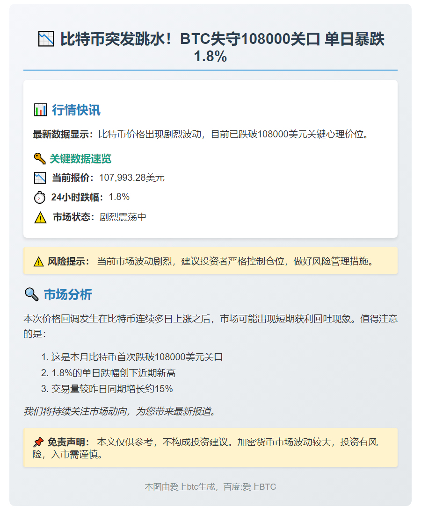Click the falling chart icon in the headline
421x521 pixels.
coord(46,39)
